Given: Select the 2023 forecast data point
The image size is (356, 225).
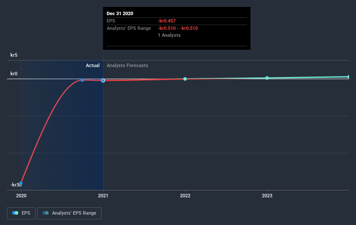Looking at the screenshot, I should point(267,78).
